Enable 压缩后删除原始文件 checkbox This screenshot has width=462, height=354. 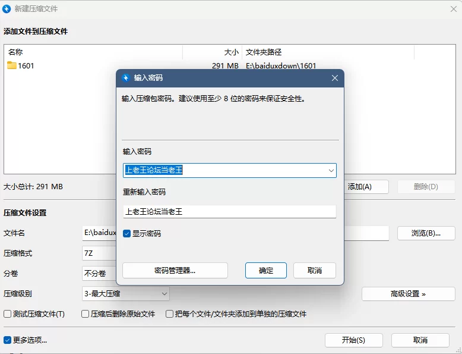(86, 314)
